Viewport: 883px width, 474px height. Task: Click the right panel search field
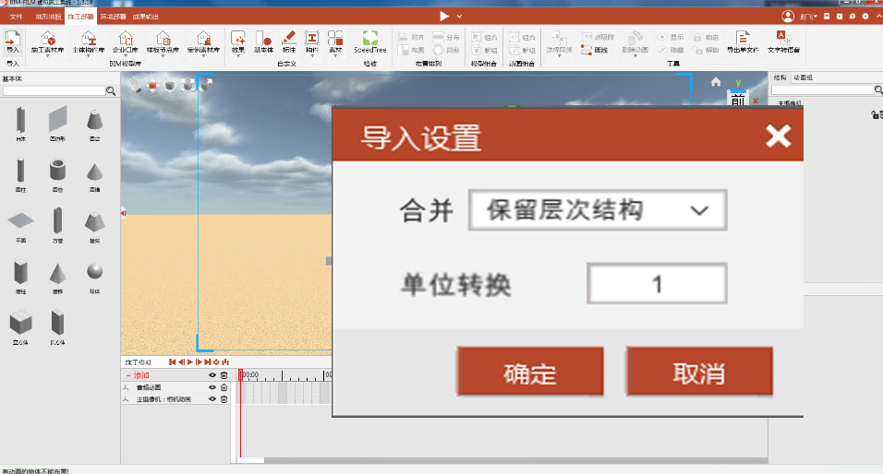(x=822, y=90)
